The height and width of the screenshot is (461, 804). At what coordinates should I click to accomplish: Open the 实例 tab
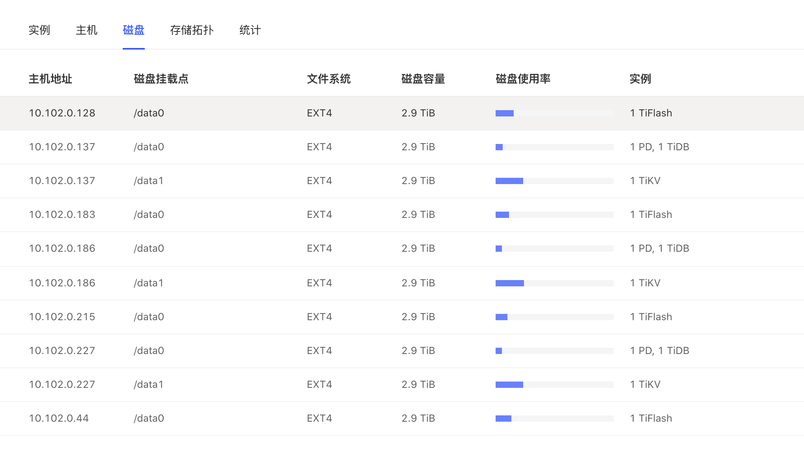pos(39,30)
